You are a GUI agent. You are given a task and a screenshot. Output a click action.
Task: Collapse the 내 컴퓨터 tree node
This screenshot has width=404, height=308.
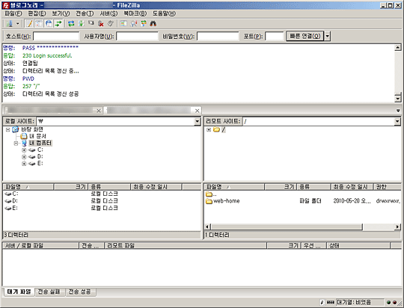pyautogui.click(x=16, y=144)
